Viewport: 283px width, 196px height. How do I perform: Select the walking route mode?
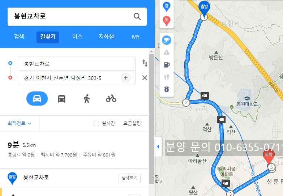87,99
